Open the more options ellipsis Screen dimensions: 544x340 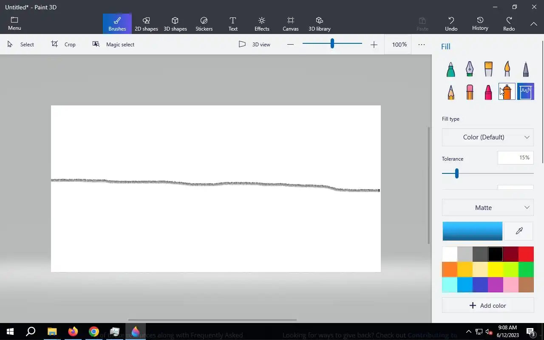[x=422, y=44]
